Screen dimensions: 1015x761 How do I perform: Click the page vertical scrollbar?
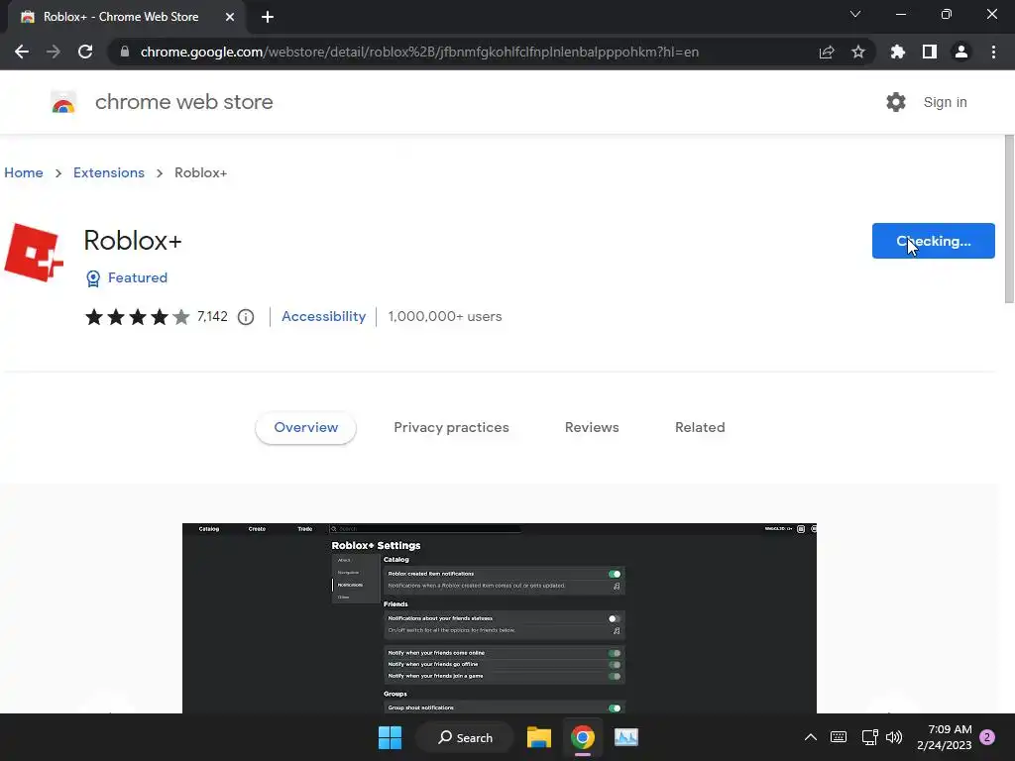point(1008,219)
